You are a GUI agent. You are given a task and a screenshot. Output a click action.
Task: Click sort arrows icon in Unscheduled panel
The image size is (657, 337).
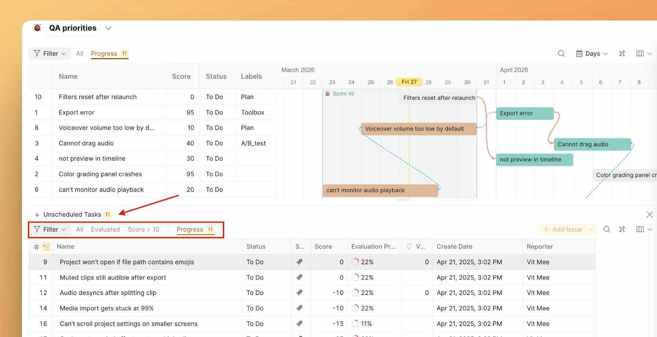[622, 230]
